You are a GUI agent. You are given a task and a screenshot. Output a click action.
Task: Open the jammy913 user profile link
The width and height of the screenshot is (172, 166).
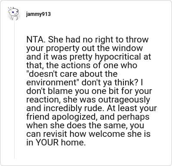[38, 14]
